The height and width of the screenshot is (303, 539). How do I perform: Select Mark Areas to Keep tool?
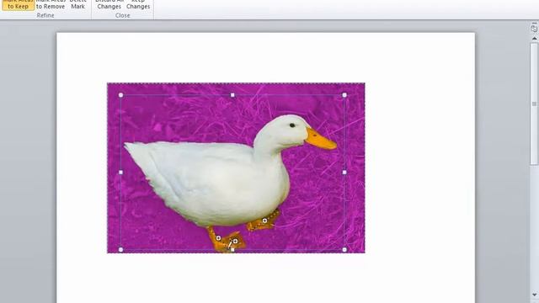coord(19,5)
